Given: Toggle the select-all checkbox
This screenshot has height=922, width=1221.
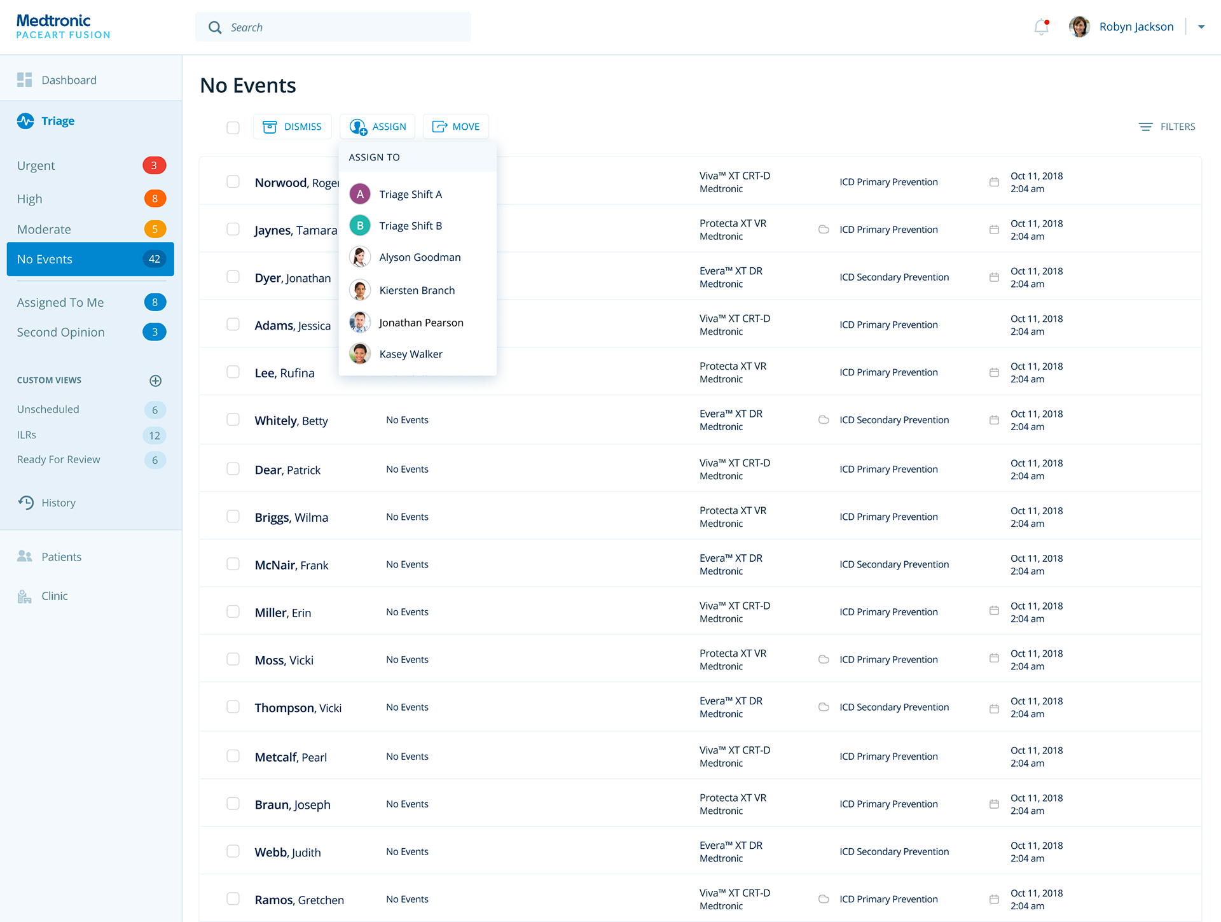Looking at the screenshot, I should pyautogui.click(x=233, y=127).
